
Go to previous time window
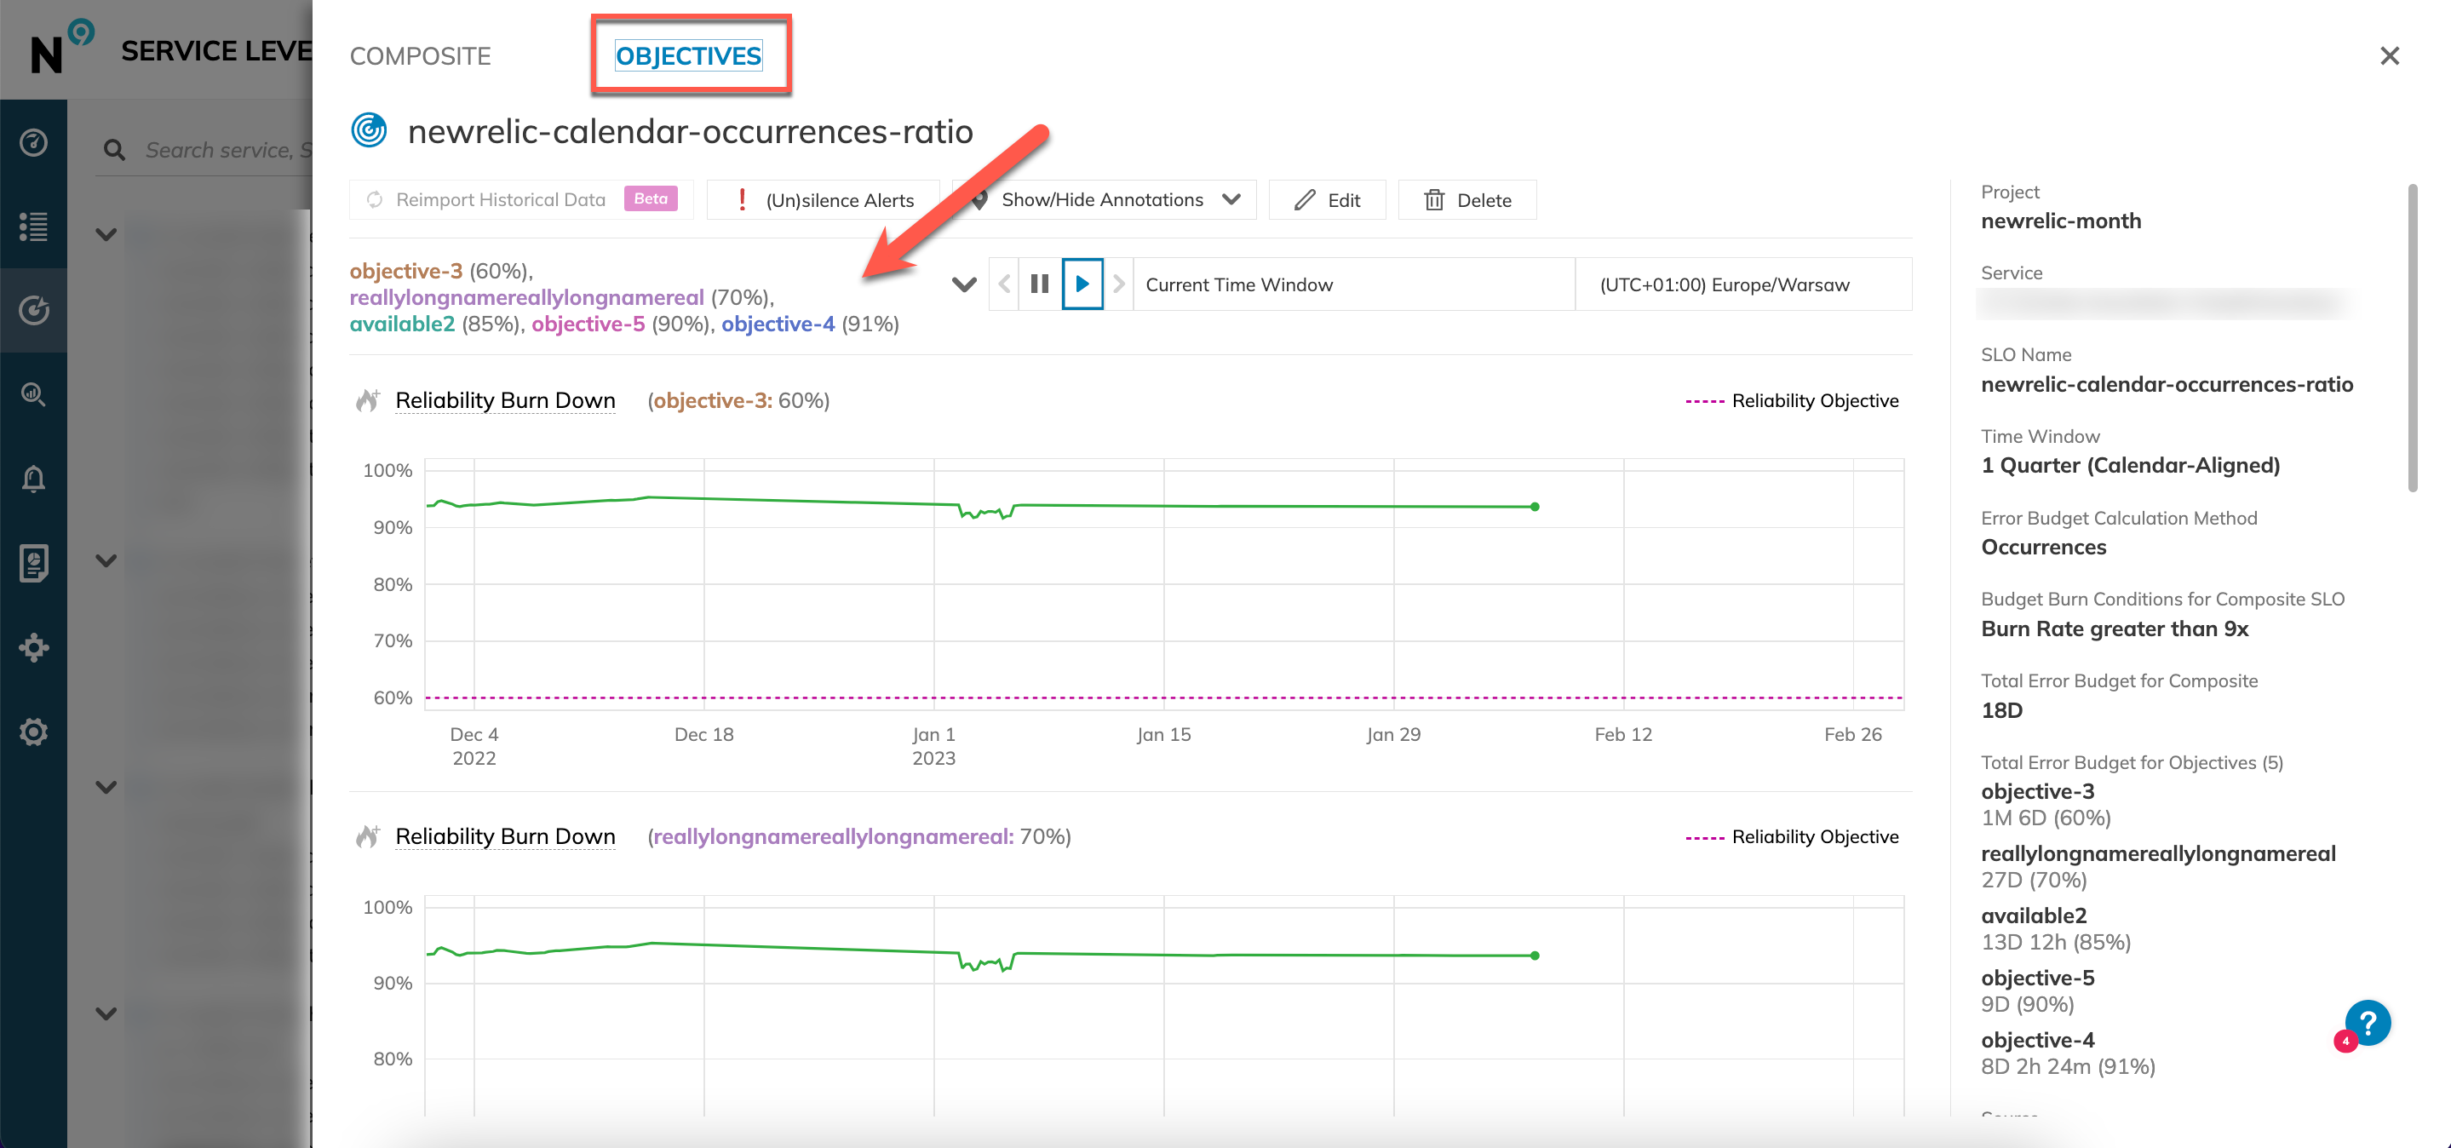pyautogui.click(x=1004, y=284)
